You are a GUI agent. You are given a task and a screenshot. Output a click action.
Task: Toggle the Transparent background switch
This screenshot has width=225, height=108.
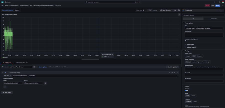tap(186, 41)
